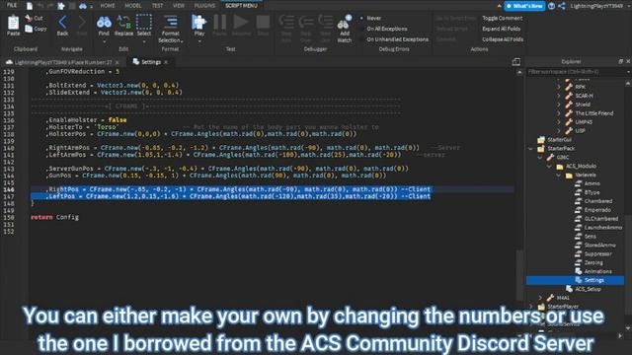Click the Replace icon
Screen dimensions: 632x355
pos(123,22)
